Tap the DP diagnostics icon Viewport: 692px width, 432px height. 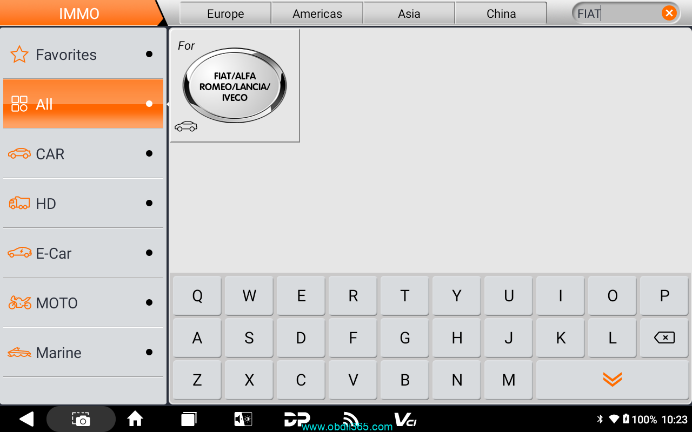click(x=297, y=419)
